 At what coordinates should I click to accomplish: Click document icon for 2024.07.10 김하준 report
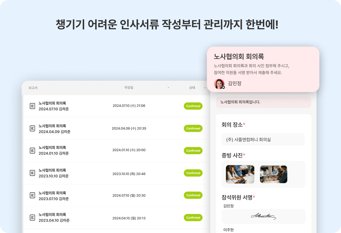pos(33,106)
